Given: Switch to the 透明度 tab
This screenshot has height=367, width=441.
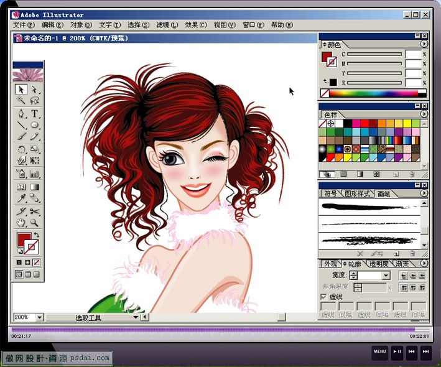Looking at the screenshot, I should [x=379, y=264].
